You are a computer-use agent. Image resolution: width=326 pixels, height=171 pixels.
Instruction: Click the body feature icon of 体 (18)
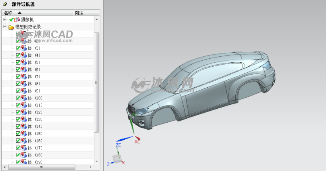click(24, 155)
